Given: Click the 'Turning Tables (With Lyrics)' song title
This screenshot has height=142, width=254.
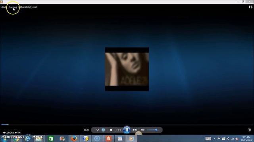Looking at the screenshot, I should 23,7.
